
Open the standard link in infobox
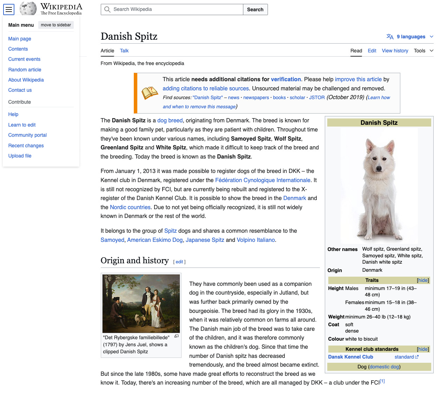(x=404, y=357)
